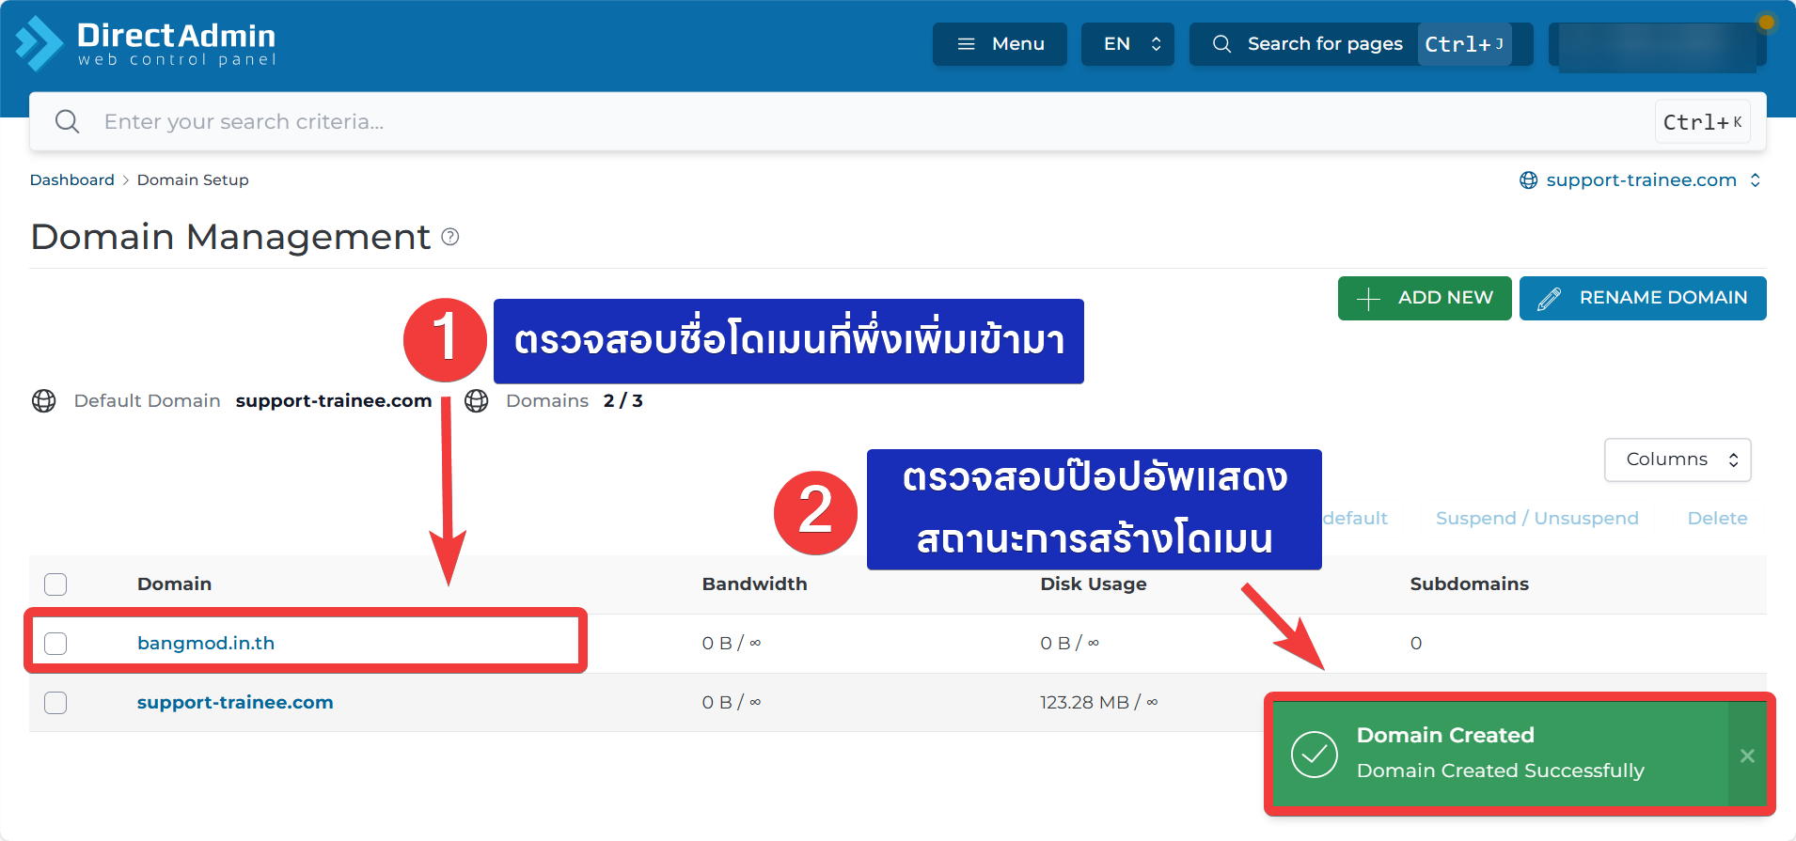Click the magnifier icon in the search criteria bar
1796x841 pixels.
pyautogui.click(x=67, y=122)
